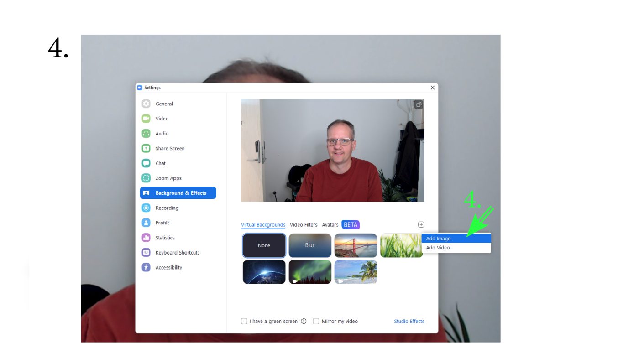The width and height of the screenshot is (639, 348).
Task: Open Accessibility settings label
Action: coord(169,268)
